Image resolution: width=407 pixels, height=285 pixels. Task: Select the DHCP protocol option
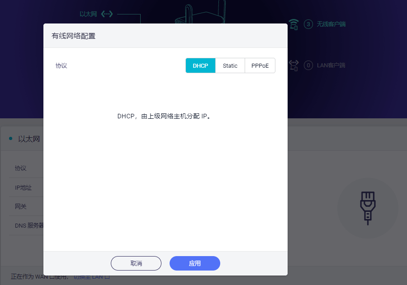coord(200,65)
